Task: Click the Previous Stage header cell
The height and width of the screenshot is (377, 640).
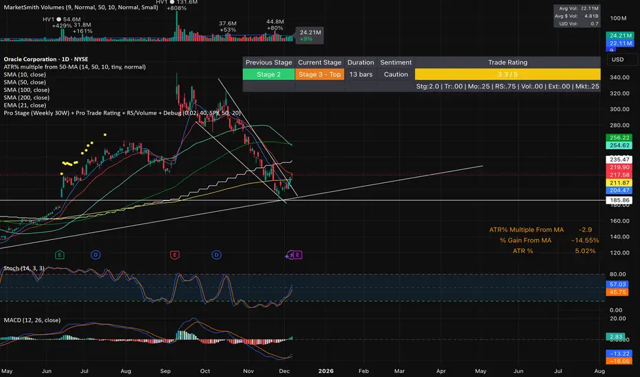Action: click(x=268, y=62)
